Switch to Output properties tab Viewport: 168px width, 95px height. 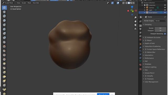click(140, 29)
